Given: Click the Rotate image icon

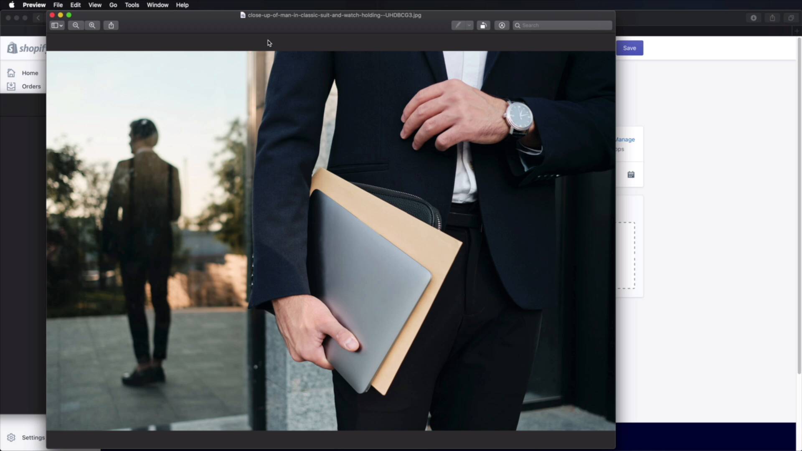Looking at the screenshot, I should (x=483, y=25).
